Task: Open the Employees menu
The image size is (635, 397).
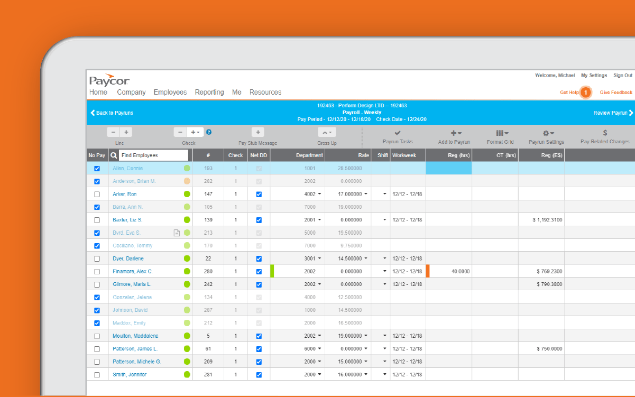Action: click(170, 92)
